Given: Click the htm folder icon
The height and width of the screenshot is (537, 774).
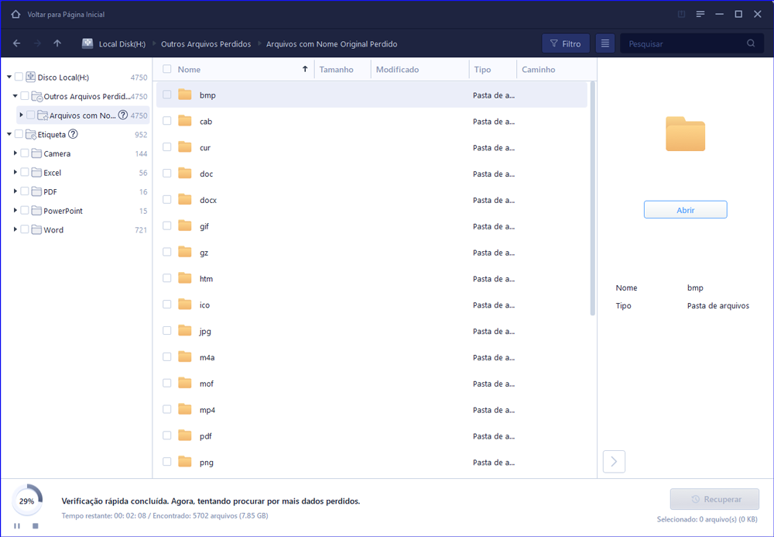Looking at the screenshot, I should [185, 277].
